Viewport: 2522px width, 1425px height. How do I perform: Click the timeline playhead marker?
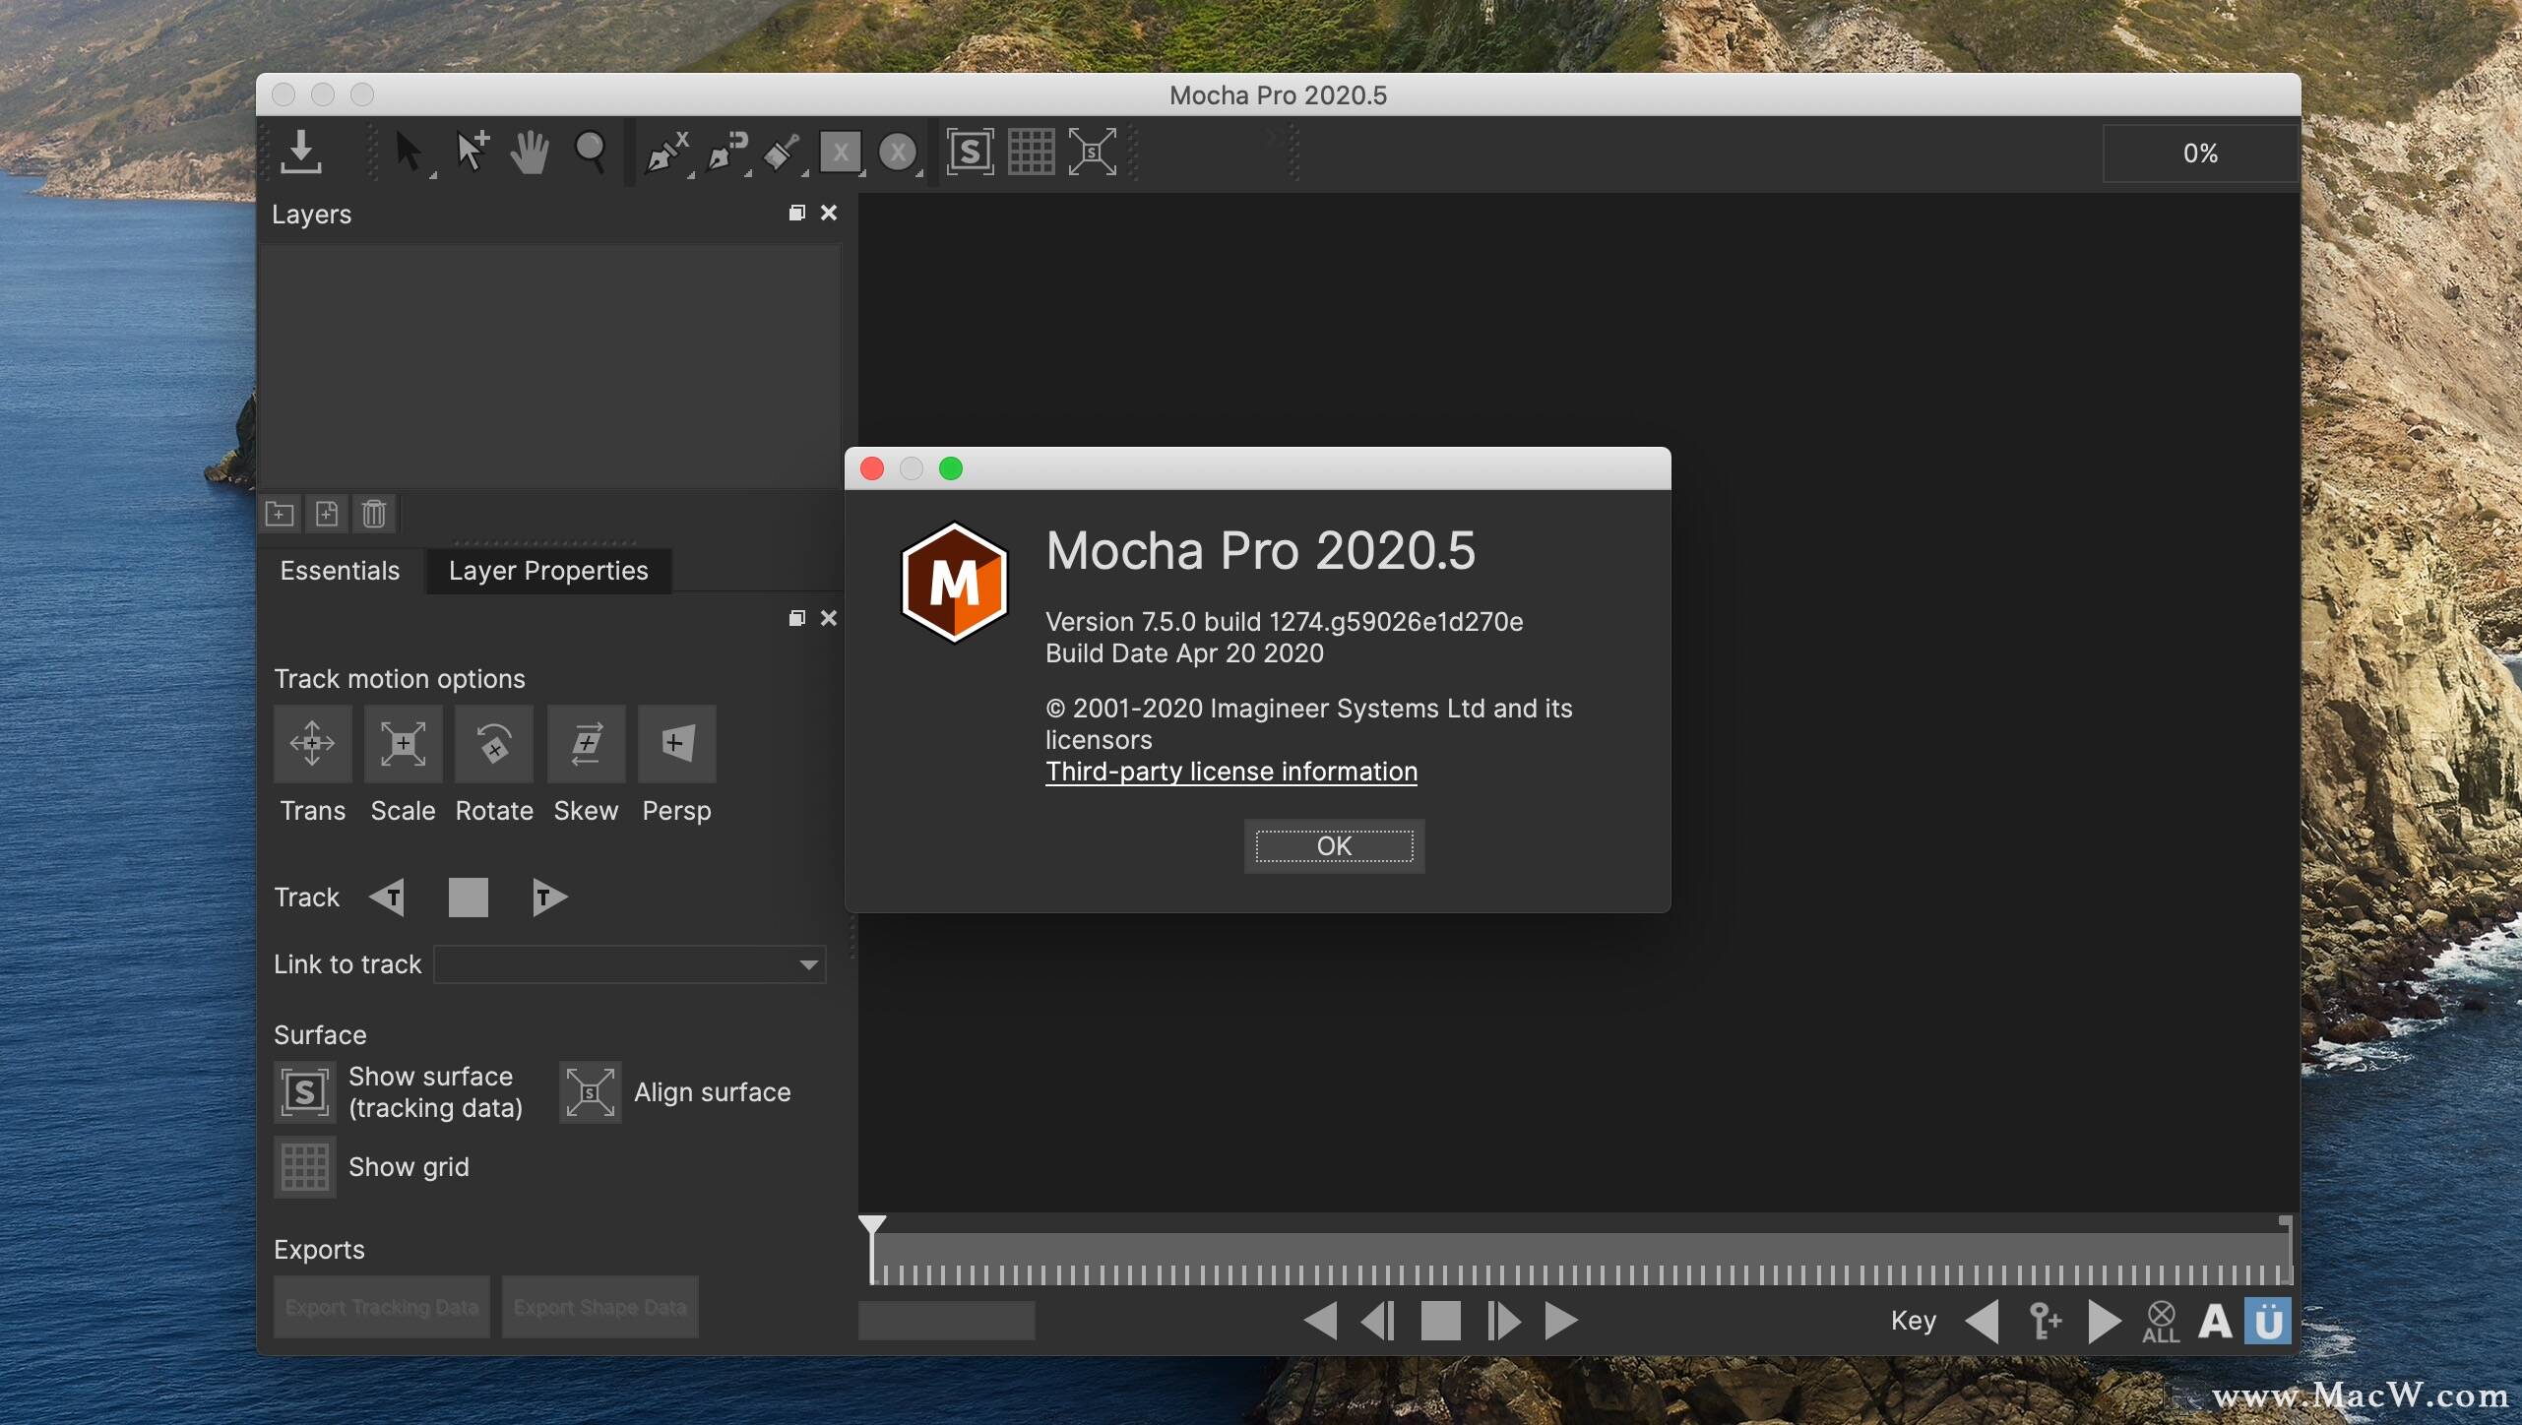coord(872,1226)
